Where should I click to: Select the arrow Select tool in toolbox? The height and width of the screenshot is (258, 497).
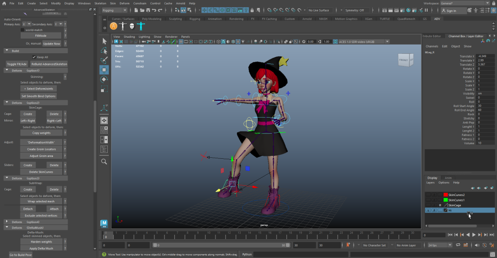tap(104, 41)
